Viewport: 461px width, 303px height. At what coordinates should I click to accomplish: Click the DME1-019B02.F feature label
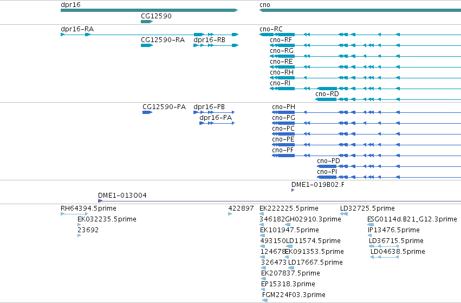pyautogui.click(x=318, y=185)
